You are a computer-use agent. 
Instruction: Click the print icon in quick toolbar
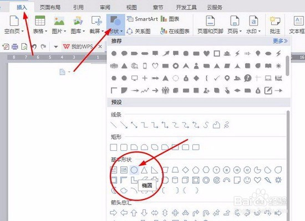15,46
